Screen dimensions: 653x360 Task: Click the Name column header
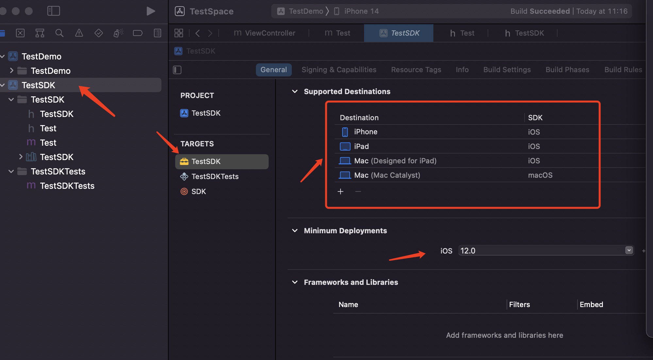(348, 304)
